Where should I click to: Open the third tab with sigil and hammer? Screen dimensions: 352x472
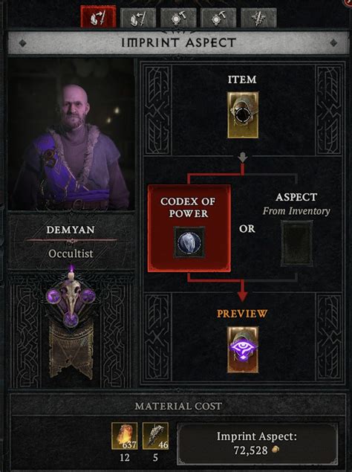[x=178, y=18]
